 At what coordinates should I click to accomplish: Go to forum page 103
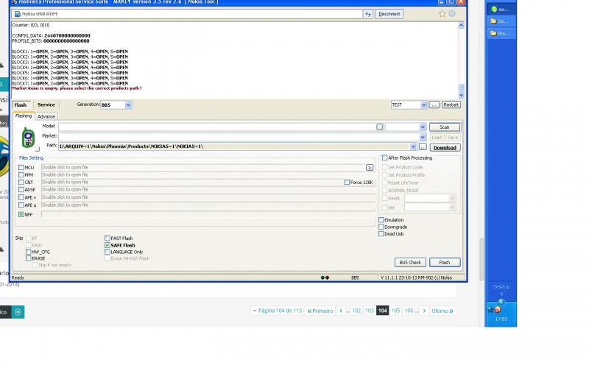[370, 311]
